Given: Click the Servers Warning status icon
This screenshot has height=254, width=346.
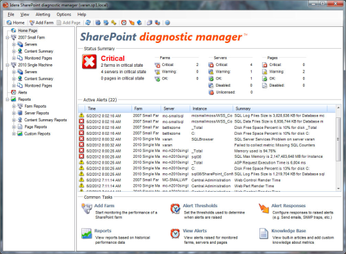Looking at the screenshot, I should coord(211,72).
